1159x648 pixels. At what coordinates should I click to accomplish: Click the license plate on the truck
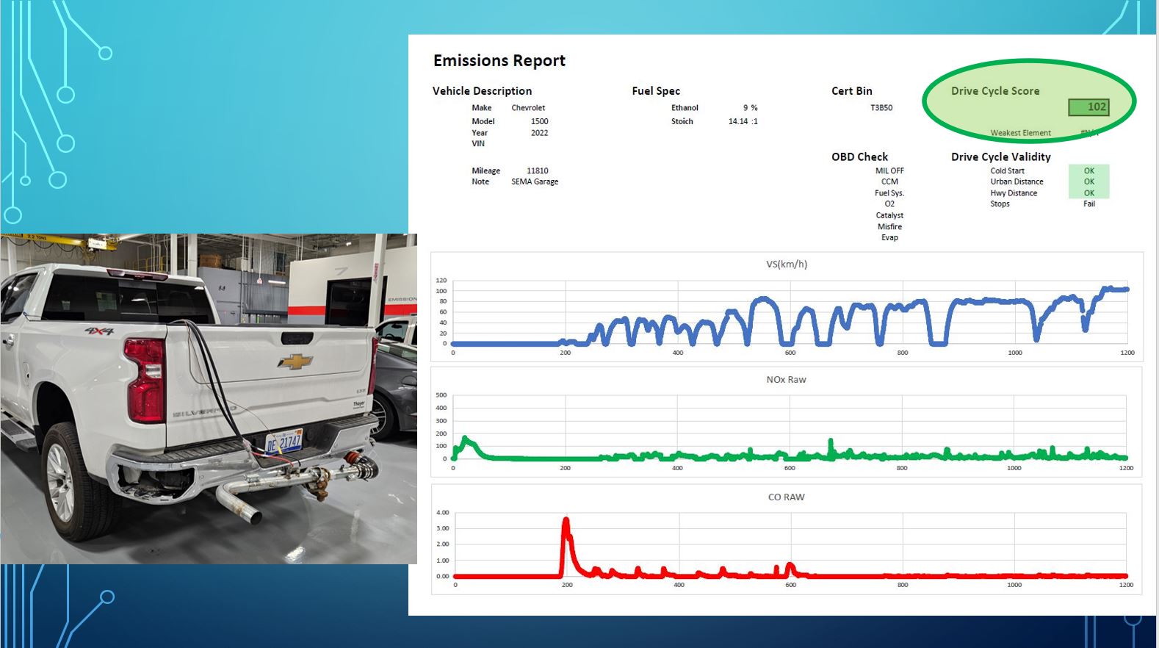point(284,442)
